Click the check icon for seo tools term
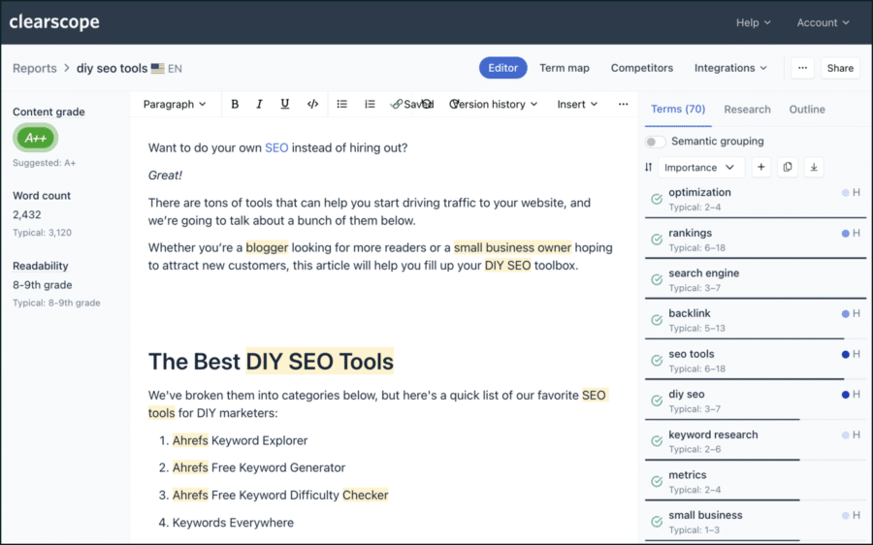This screenshot has width=873, height=545. coord(657,361)
